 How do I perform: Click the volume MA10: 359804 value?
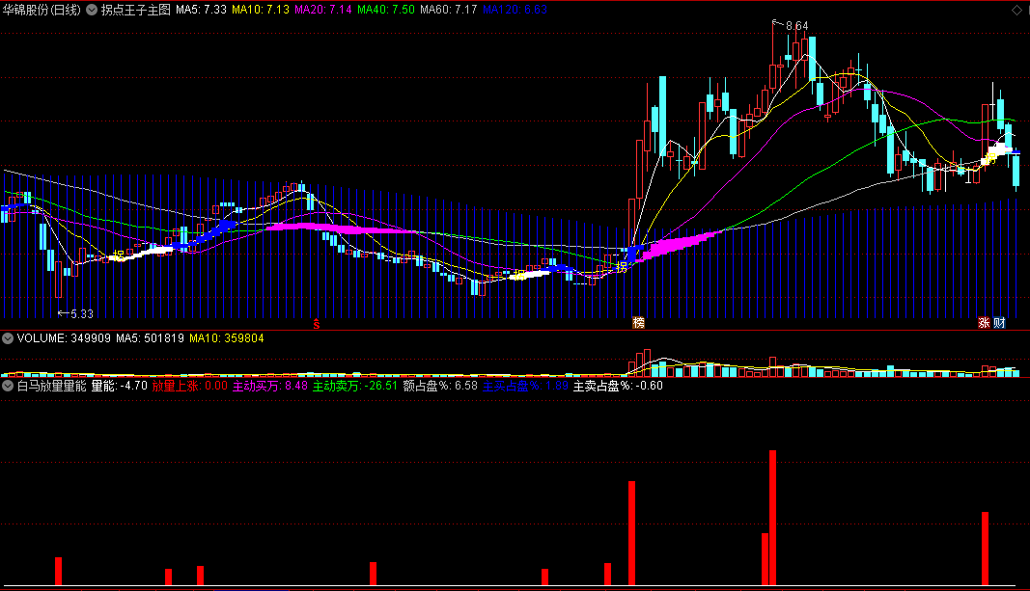coord(227,338)
